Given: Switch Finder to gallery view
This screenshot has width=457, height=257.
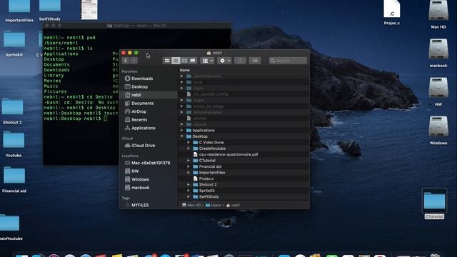Looking at the screenshot, I should [193, 61].
